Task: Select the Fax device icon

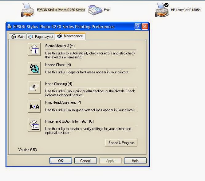Action: [x=95, y=10]
